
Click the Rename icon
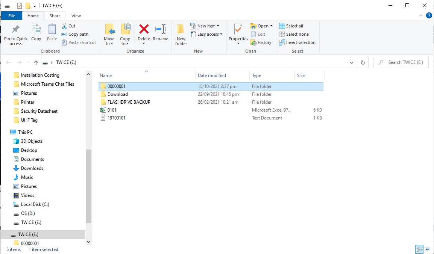[x=161, y=29]
